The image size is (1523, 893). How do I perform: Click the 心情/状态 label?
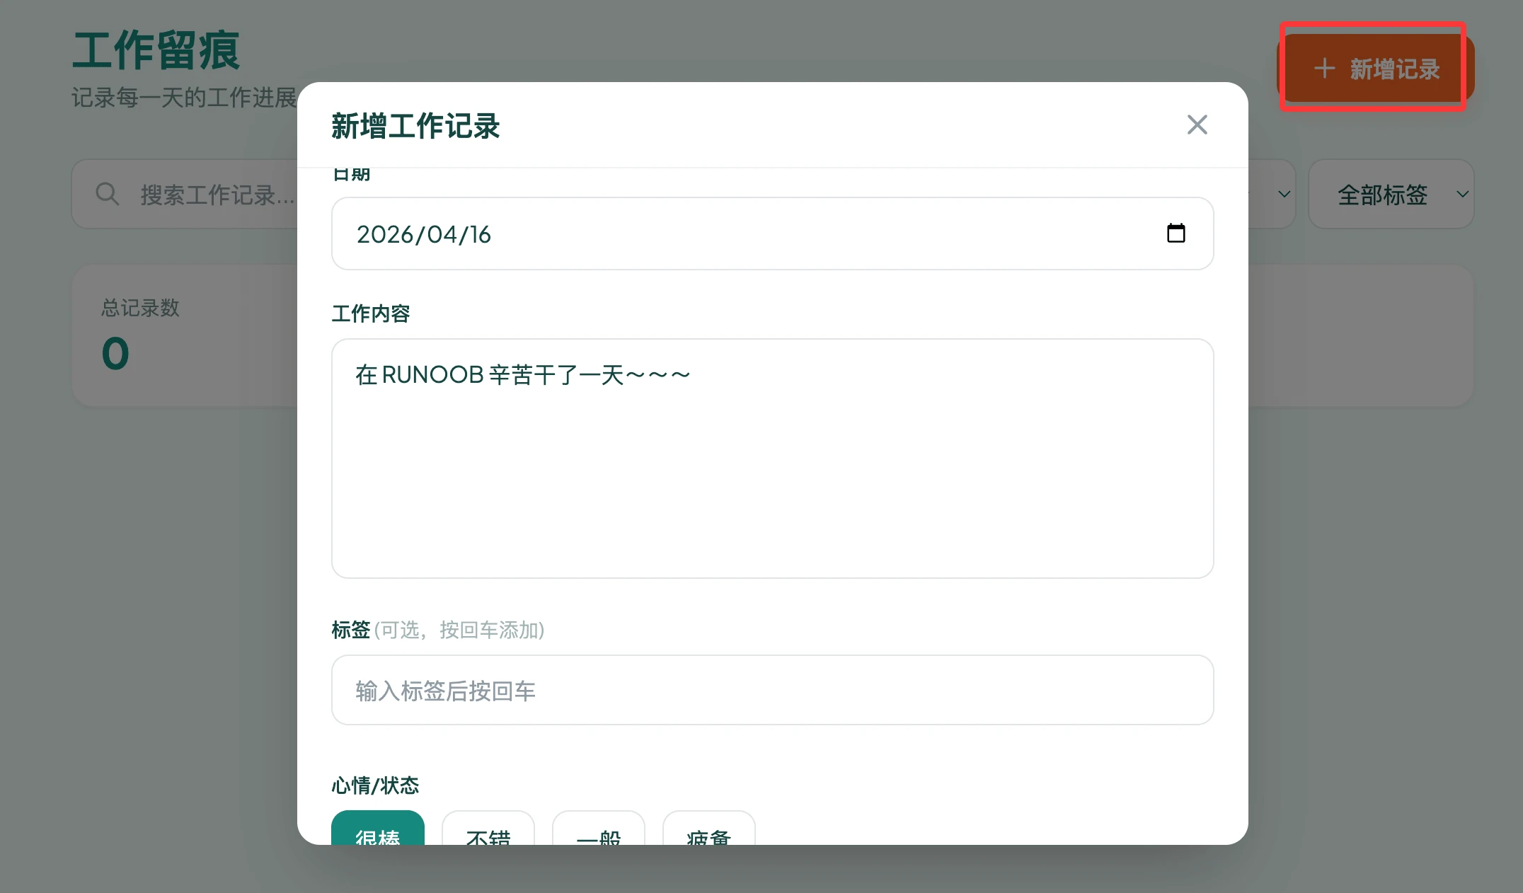[375, 785]
